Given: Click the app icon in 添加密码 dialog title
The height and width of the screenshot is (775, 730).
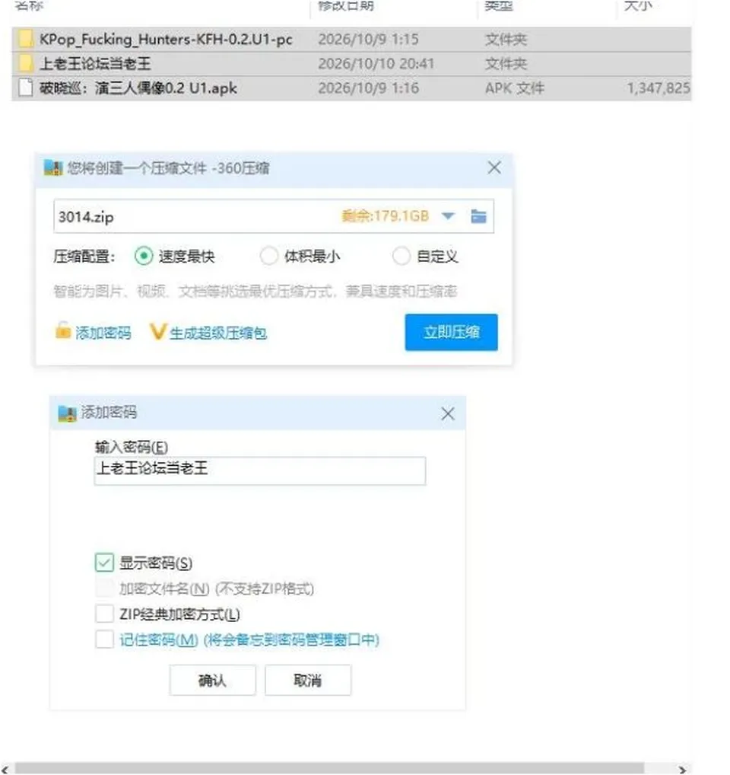Looking at the screenshot, I should coord(67,413).
